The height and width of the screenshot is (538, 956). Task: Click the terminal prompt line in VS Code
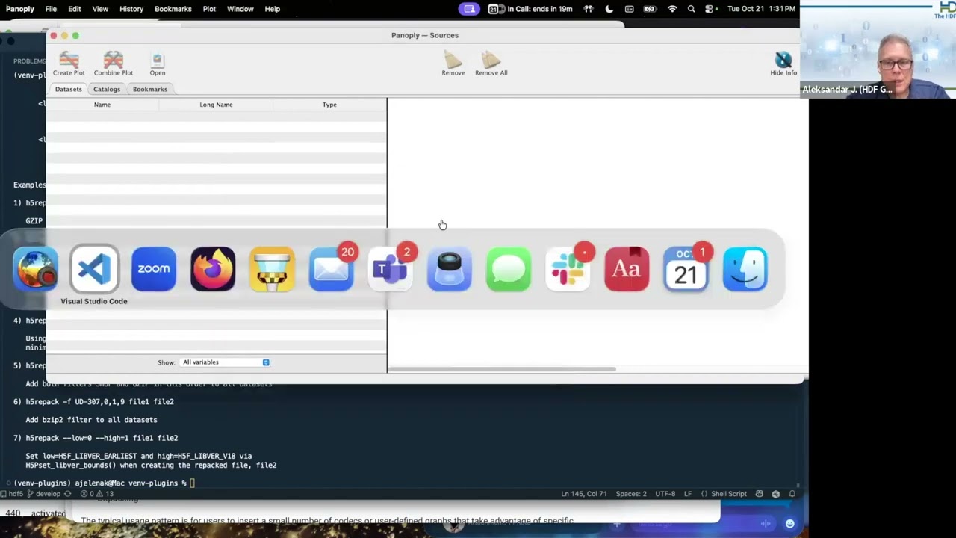105,483
